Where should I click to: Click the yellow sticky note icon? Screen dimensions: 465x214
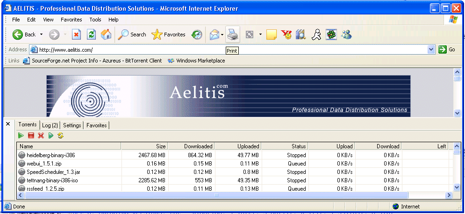(272, 35)
